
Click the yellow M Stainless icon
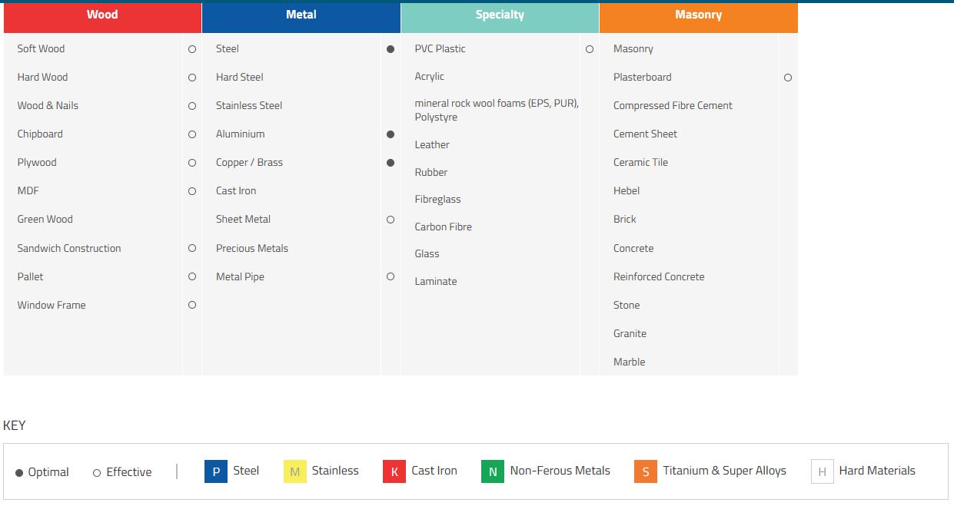point(294,471)
